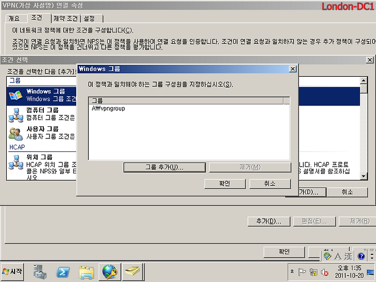Select the 컴퓨터 그룹 network icon
This screenshot has height=282, width=376.
point(16,115)
